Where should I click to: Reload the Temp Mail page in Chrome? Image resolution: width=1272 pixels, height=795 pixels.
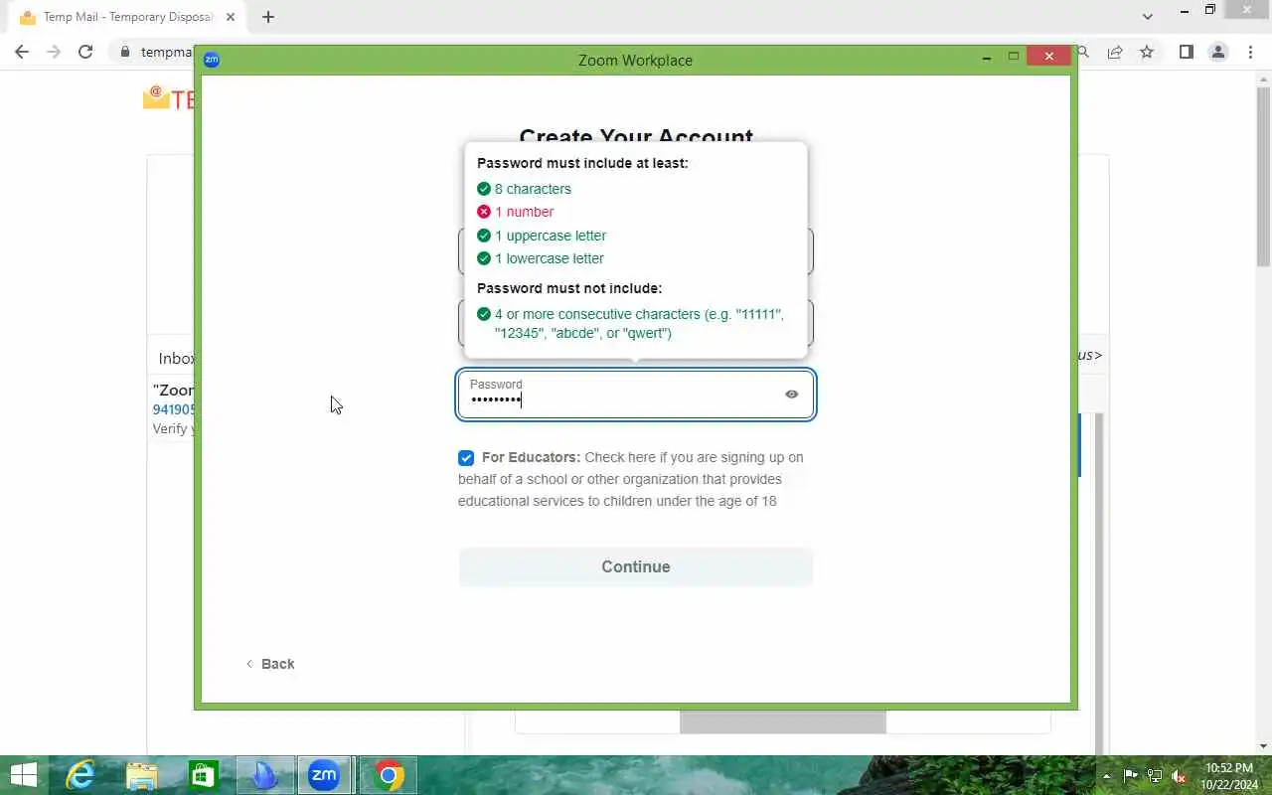tap(85, 52)
